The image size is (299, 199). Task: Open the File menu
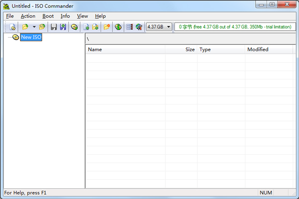[x=10, y=16]
